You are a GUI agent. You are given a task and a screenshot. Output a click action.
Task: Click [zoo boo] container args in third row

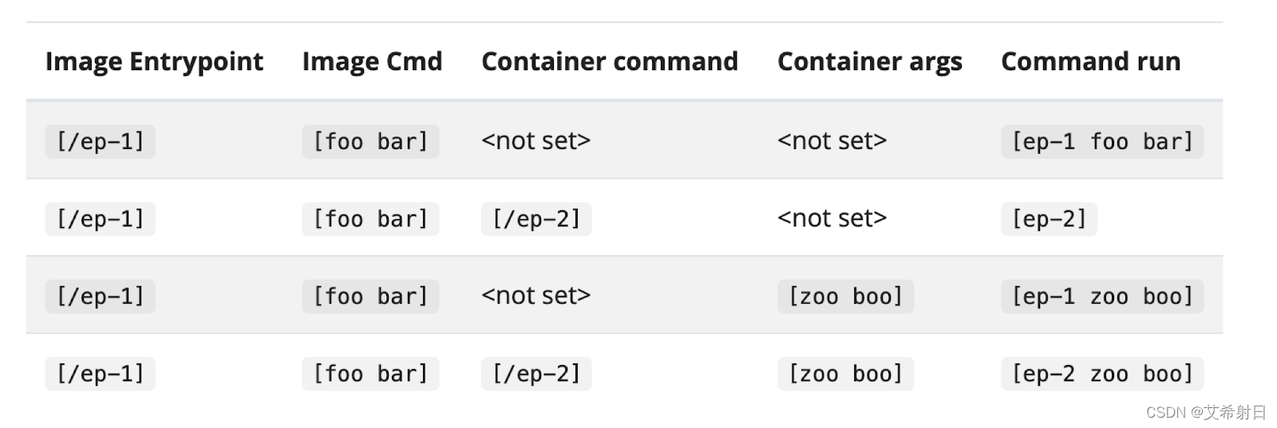coord(845,296)
